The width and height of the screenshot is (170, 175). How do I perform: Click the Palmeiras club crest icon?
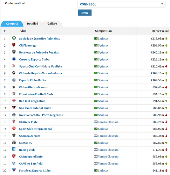[14, 38]
